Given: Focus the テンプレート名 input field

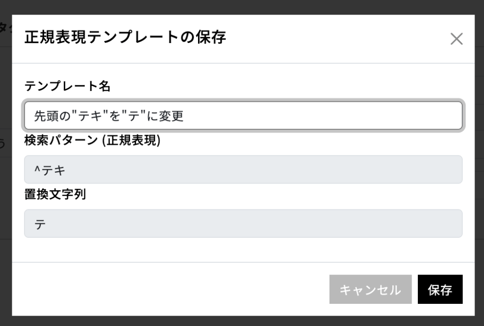Looking at the screenshot, I should 243,116.
